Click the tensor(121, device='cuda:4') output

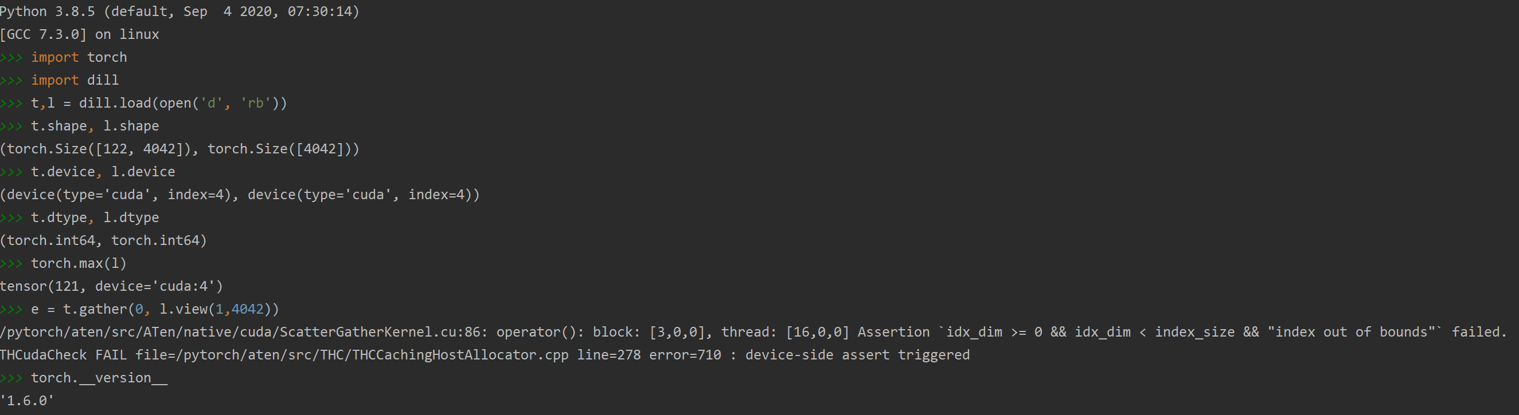tap(111, 287)
